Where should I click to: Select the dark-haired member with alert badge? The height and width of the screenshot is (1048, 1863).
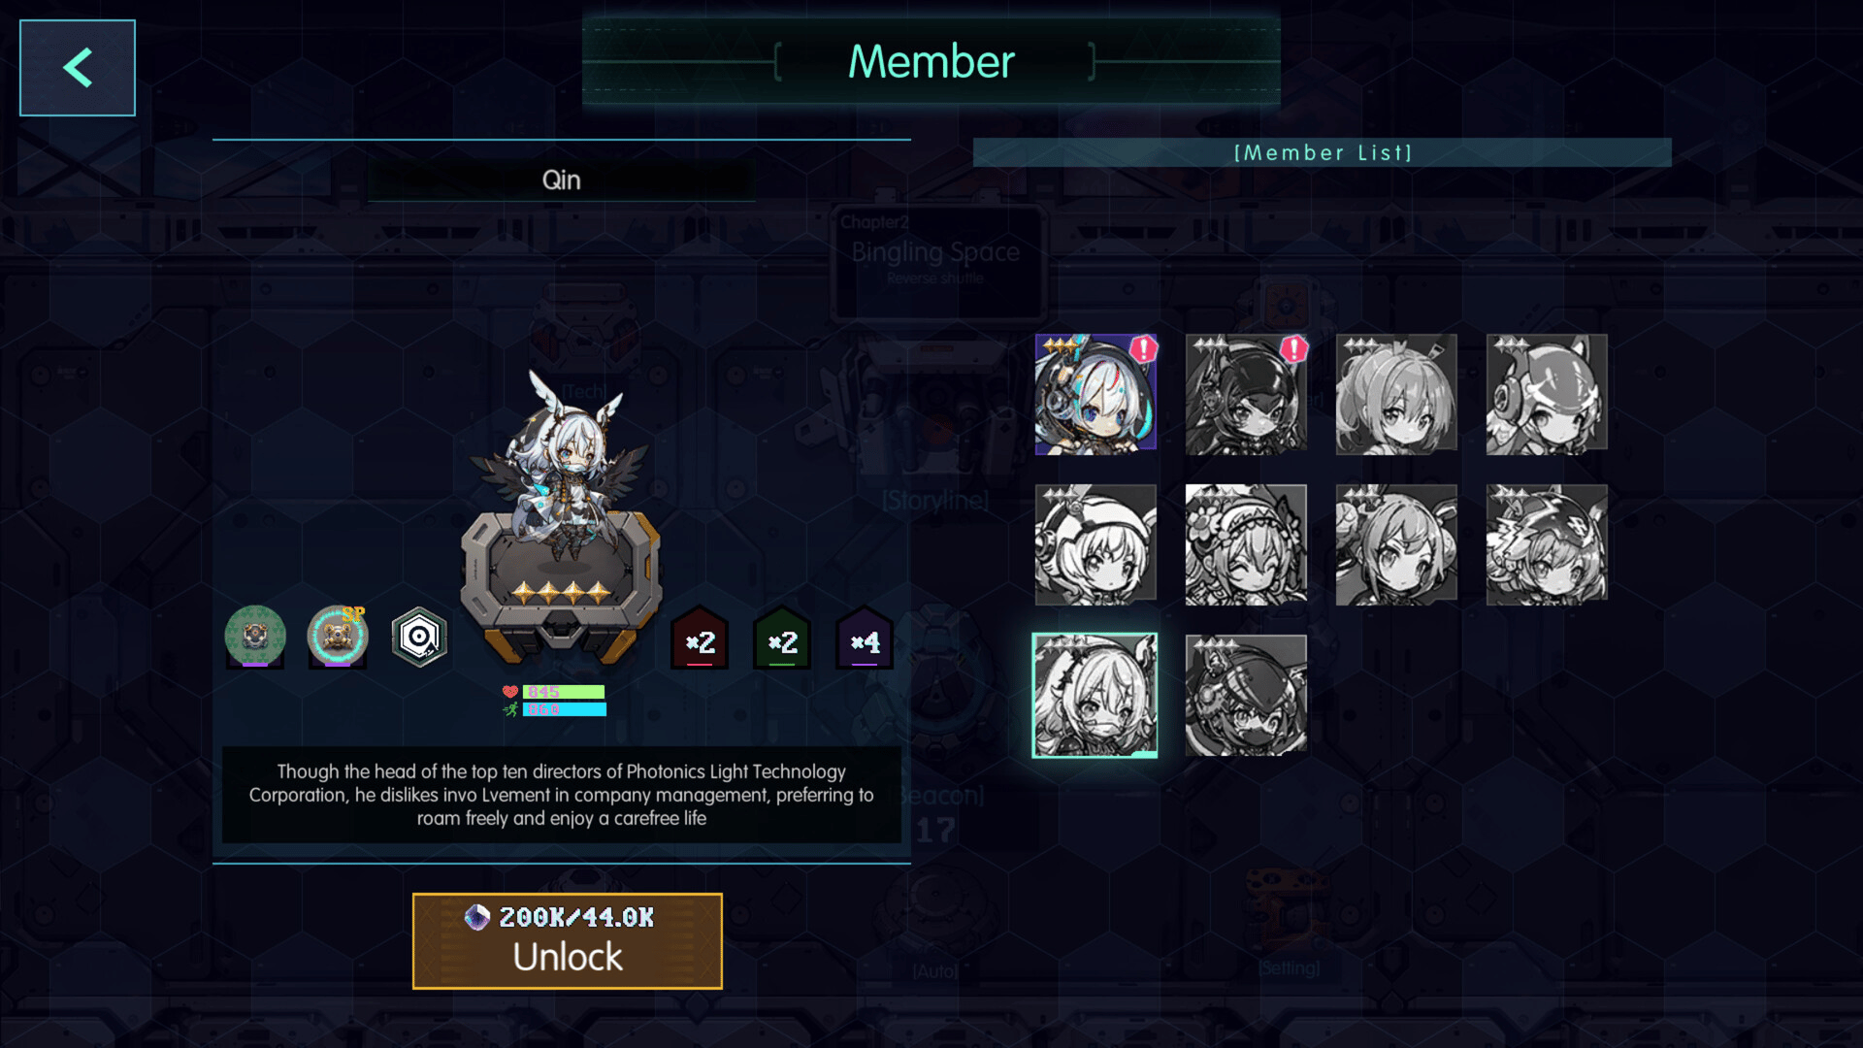[1246, 394]
